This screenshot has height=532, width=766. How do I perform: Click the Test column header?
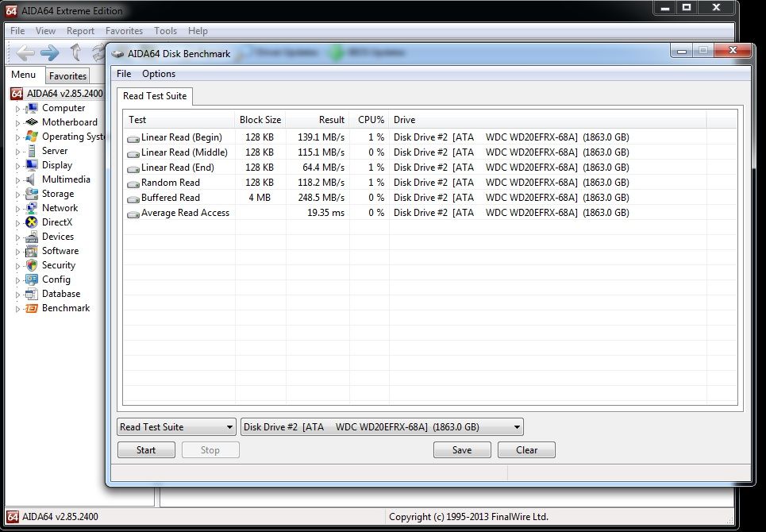pyautogui.click(x=179, y=120)
